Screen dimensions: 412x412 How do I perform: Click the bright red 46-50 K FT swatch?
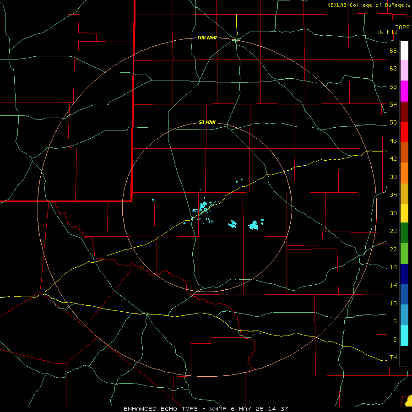404,132
